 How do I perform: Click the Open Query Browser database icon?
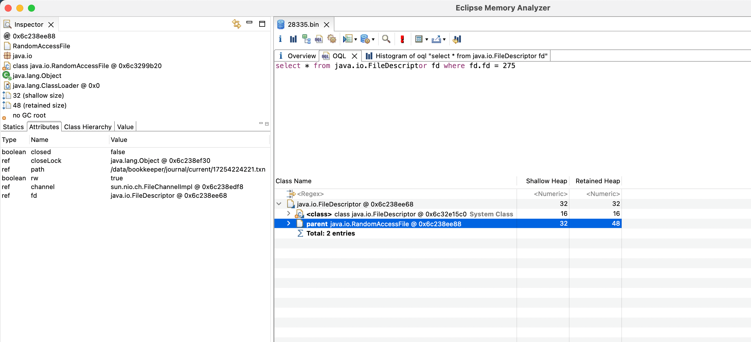point(365,39)
